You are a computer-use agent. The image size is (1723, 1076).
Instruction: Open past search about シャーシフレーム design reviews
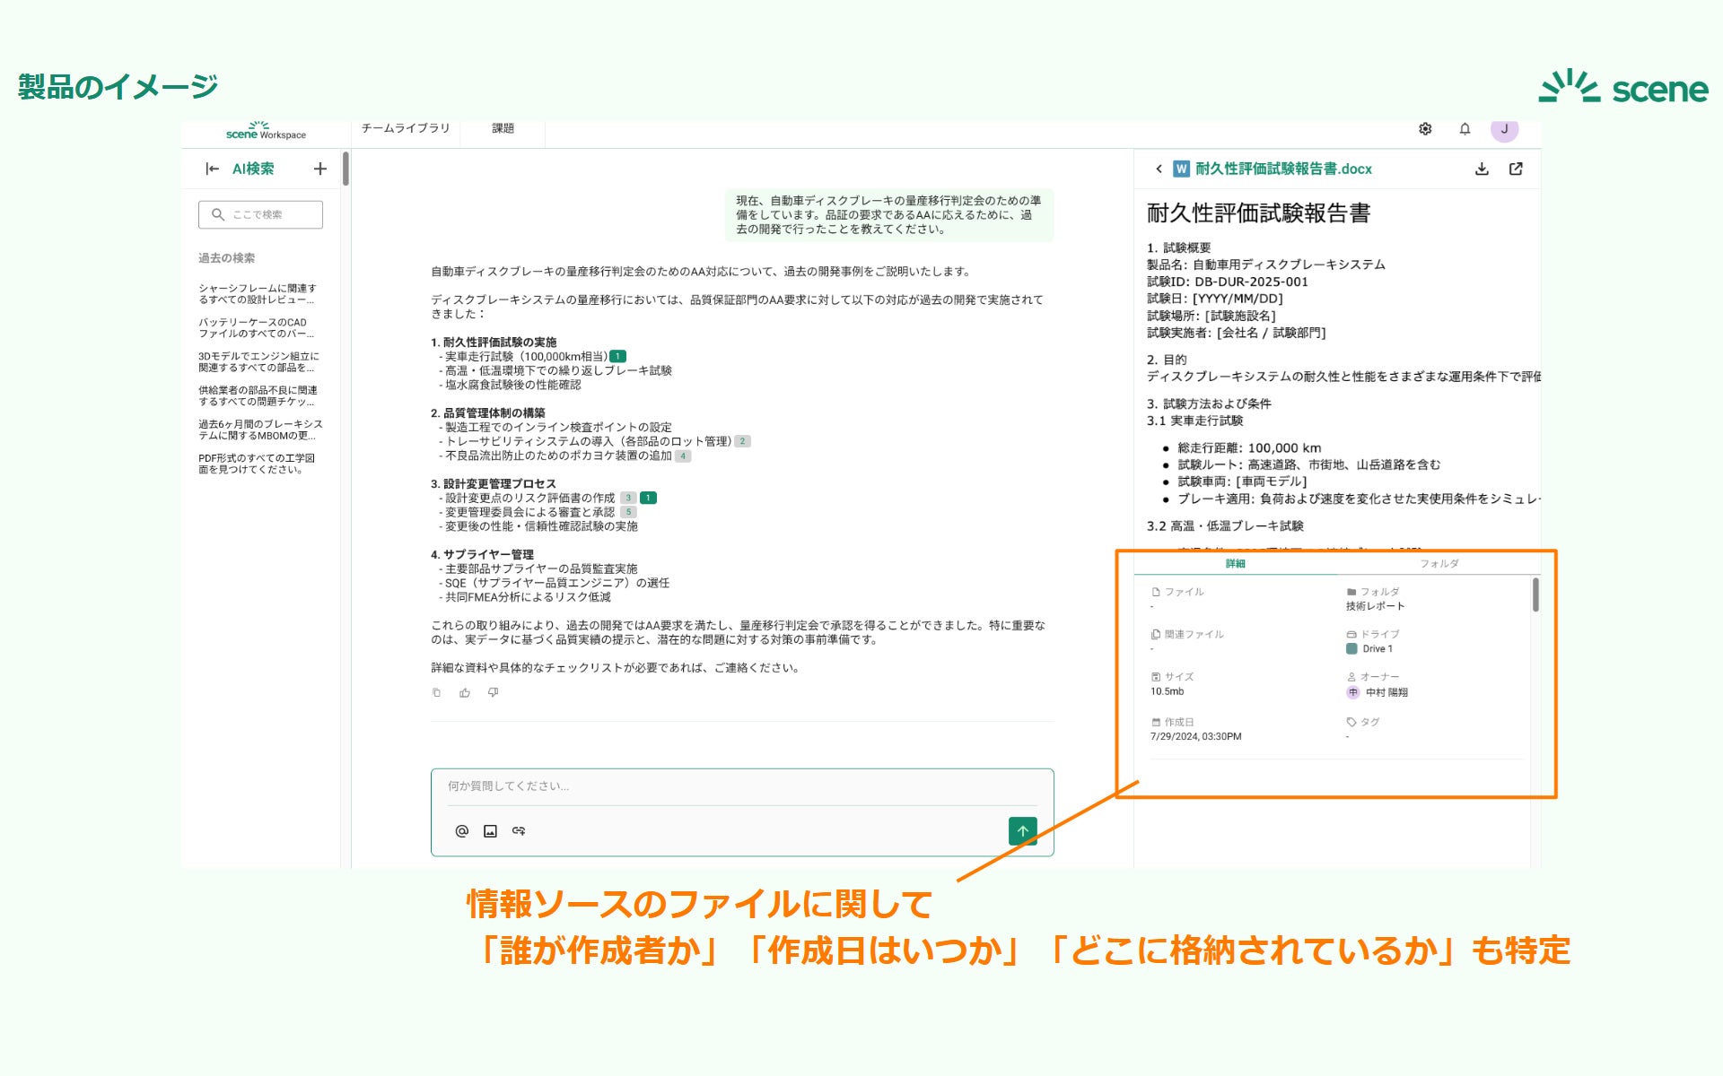258,294
